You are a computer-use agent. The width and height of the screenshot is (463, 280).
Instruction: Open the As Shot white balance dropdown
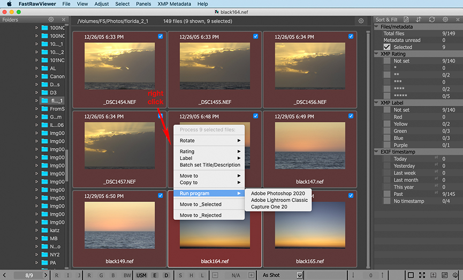click(x=282, y=275)
